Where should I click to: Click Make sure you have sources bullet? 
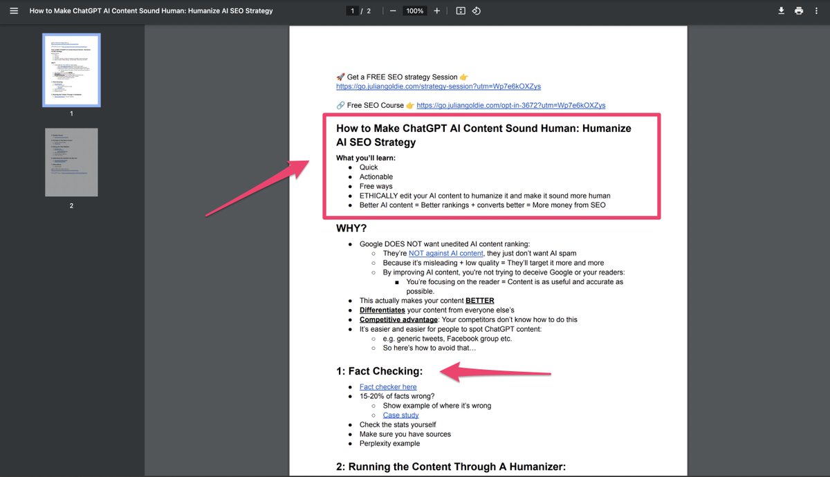point(405,434)
